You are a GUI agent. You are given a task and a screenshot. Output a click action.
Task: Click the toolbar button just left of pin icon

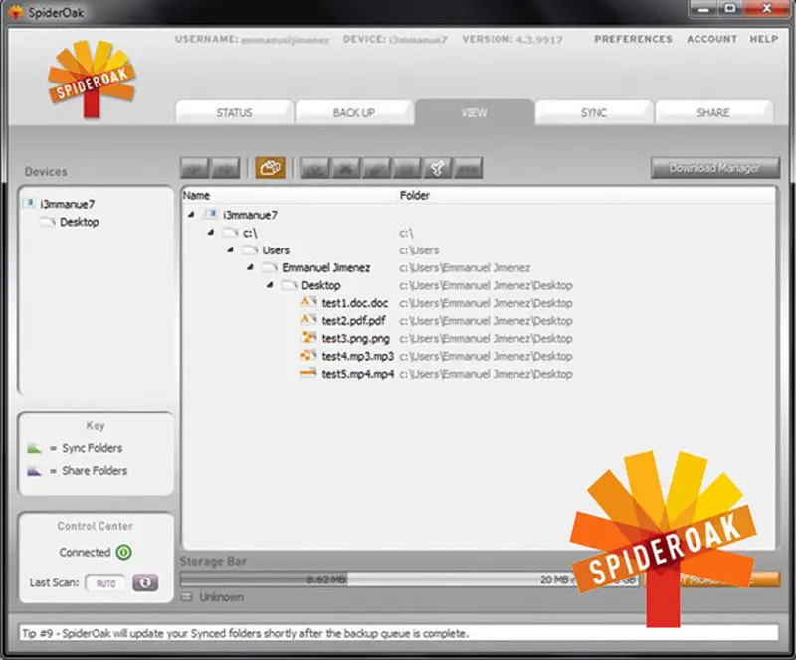[x=407, y=168]
